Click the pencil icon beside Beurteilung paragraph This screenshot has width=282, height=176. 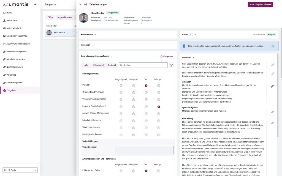pyautogui.click(x=272, y=123)
